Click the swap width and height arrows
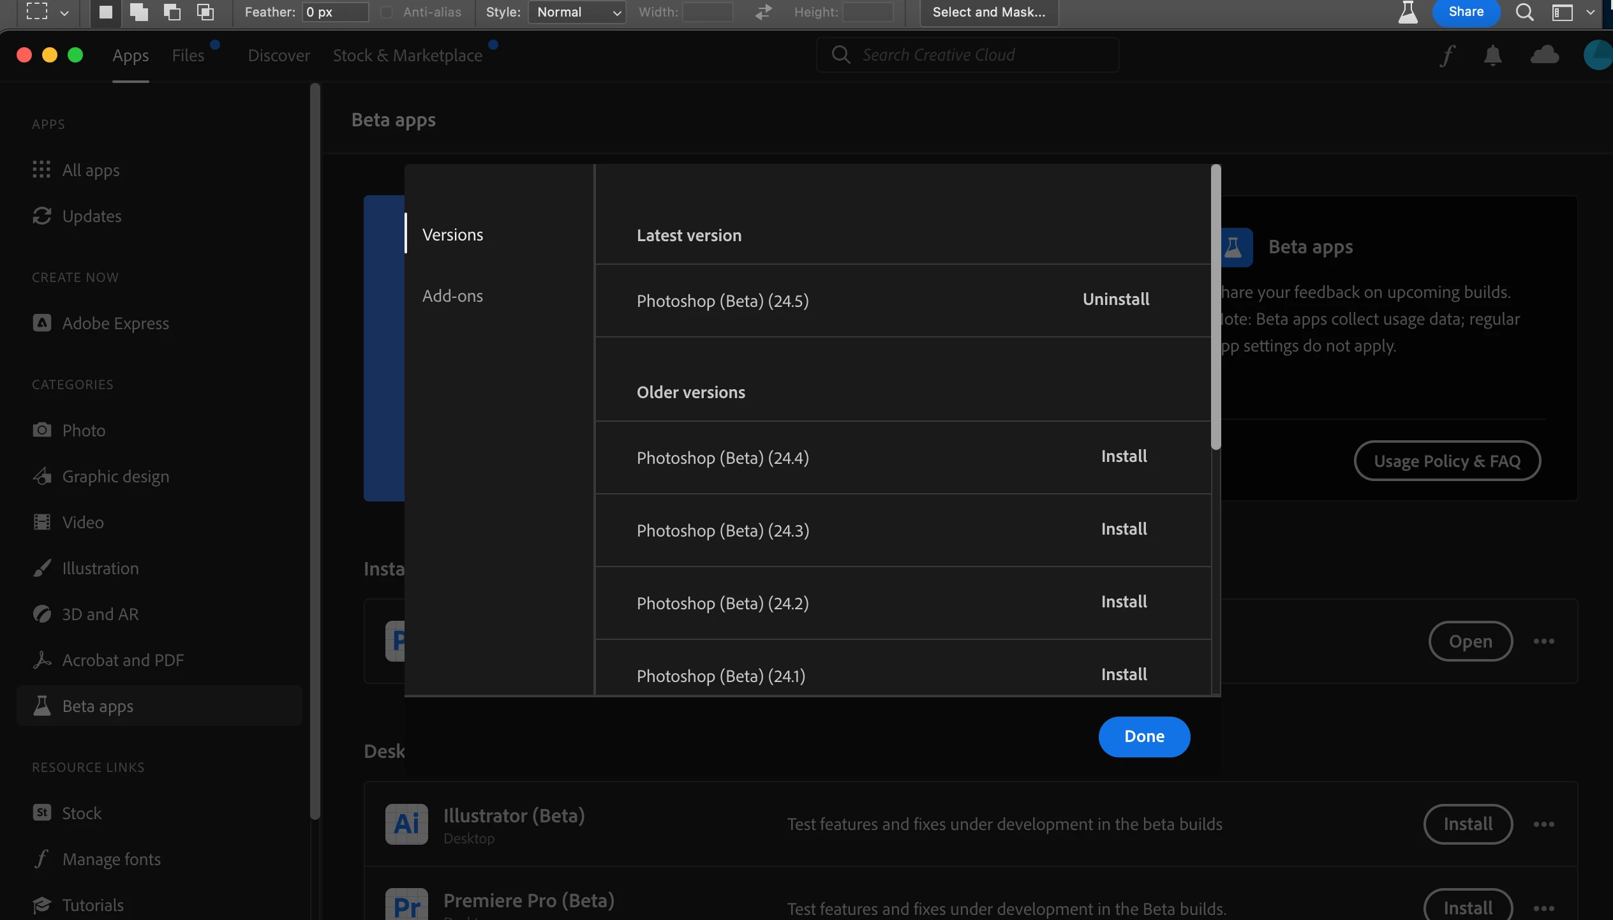 [x=763, y=12]
